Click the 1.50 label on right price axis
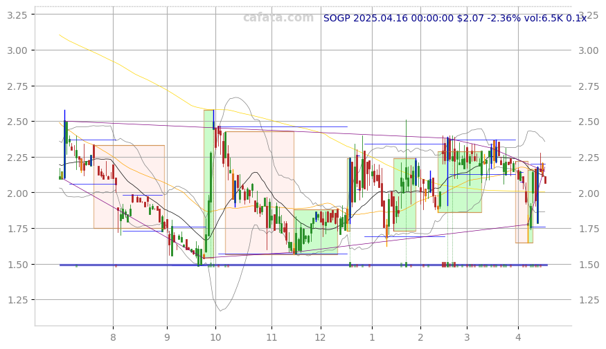The image size is (606, 349). point(589,265)
